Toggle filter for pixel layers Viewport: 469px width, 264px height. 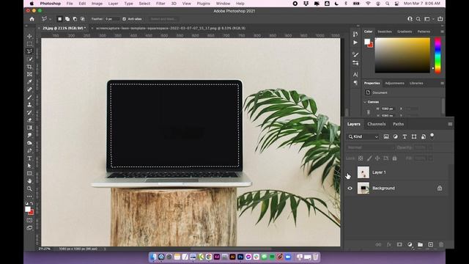386,136
